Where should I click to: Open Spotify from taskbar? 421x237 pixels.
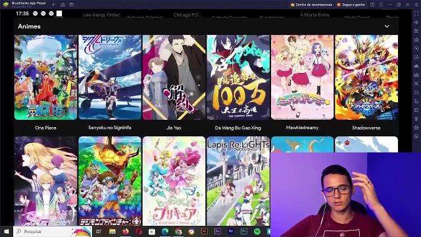click(x=257, y=231)
